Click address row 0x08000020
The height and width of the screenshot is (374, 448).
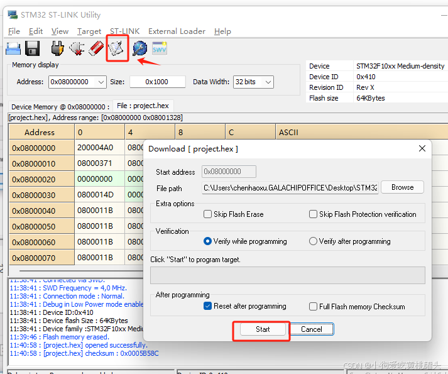pyautogui.click(x=41, y=179)
